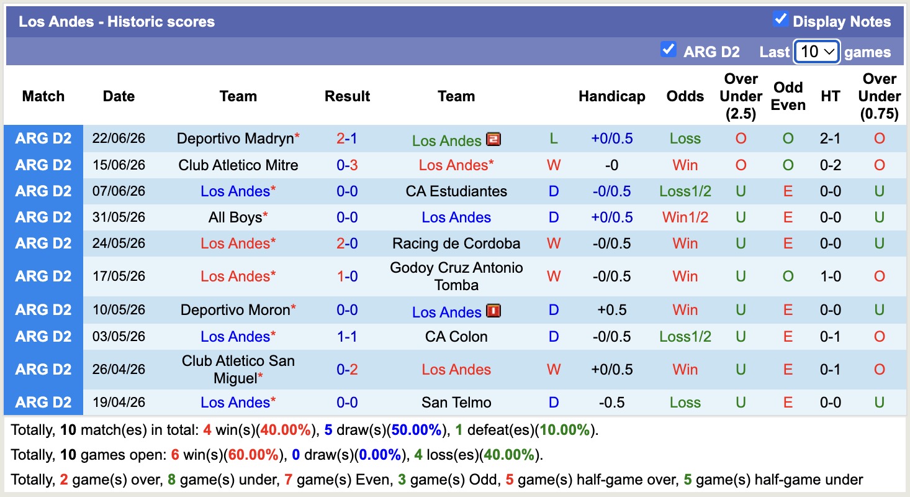
Task: Open the 2-1 result on 22/06/26
Action: point(347,139)
